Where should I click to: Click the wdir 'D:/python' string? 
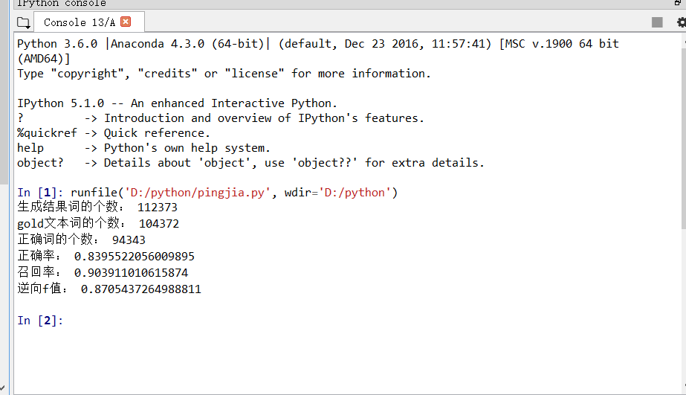(355, 193)
